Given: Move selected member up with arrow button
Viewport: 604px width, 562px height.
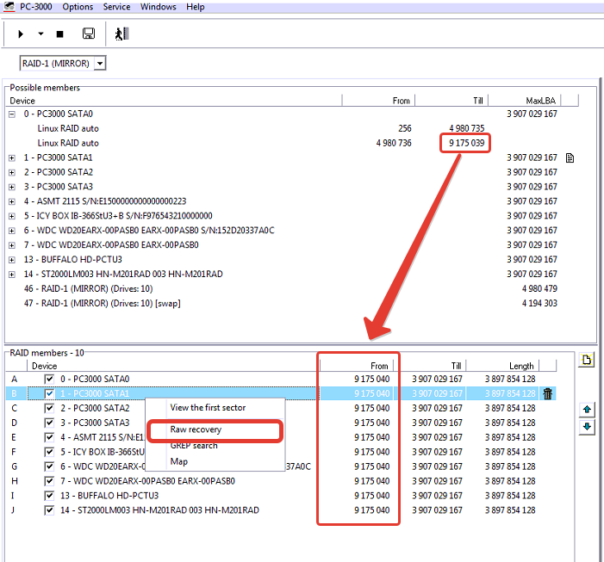Looking at the screenshot, I should click(587, 410).
